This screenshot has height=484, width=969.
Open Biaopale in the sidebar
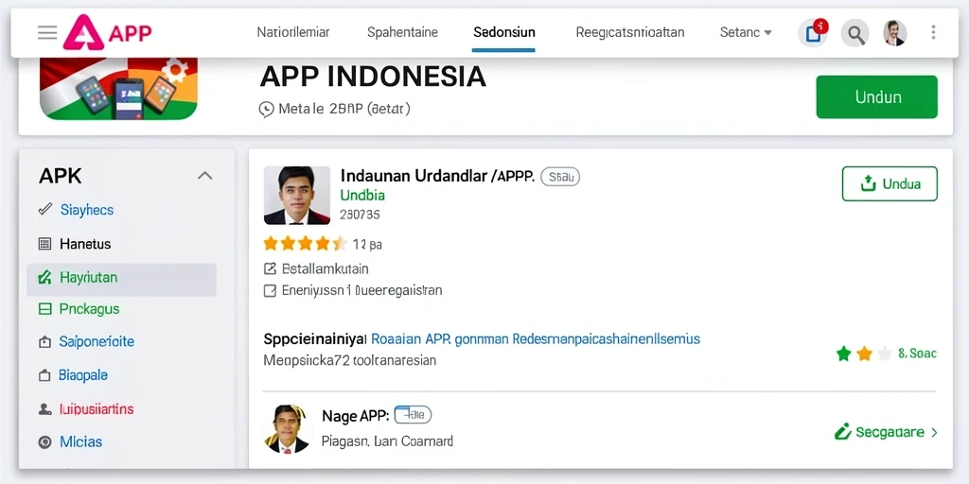[83, 375]
